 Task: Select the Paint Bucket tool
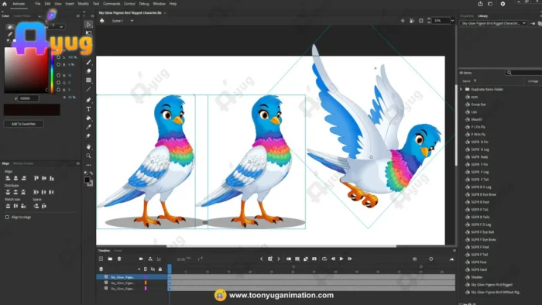click(x=88, y=118)
